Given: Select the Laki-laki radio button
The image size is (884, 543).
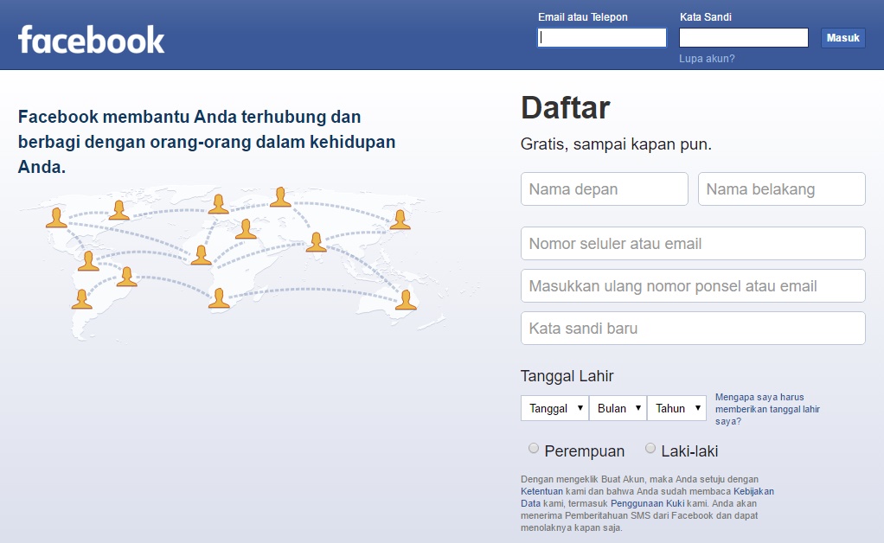Looking at the screenshot, I should click(x=650, y=448).
